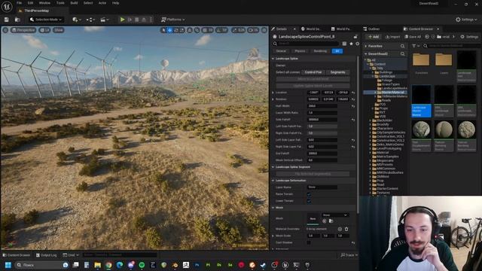Open the viewport Show menu
This screenshot has height=271, width=482.
point(58,30)
